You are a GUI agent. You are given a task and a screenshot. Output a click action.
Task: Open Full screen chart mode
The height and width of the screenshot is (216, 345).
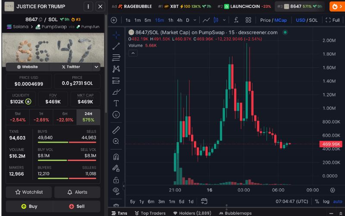332,20
